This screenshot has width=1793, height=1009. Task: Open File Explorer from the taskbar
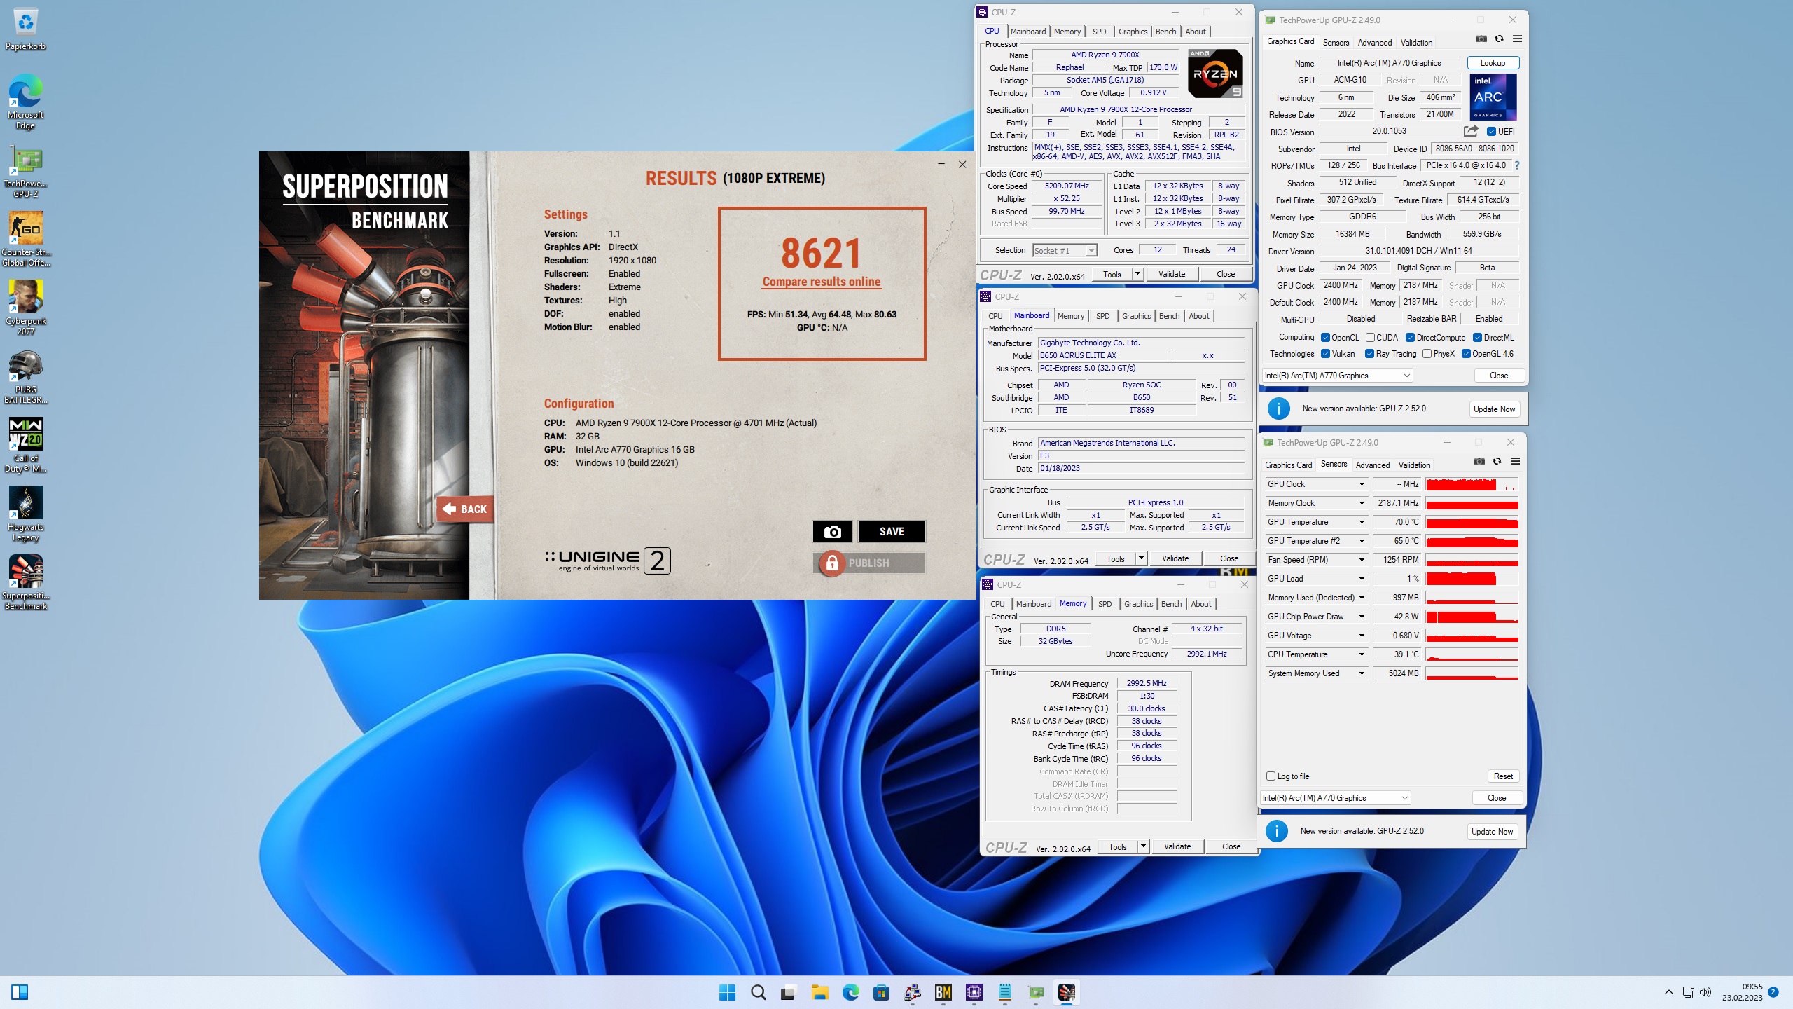click(x=819, y=992)
